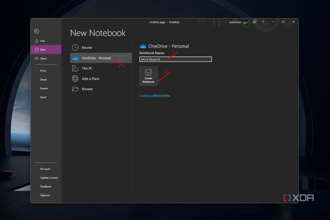
Task: Click the Info home icon
Action: pos(36,41)
